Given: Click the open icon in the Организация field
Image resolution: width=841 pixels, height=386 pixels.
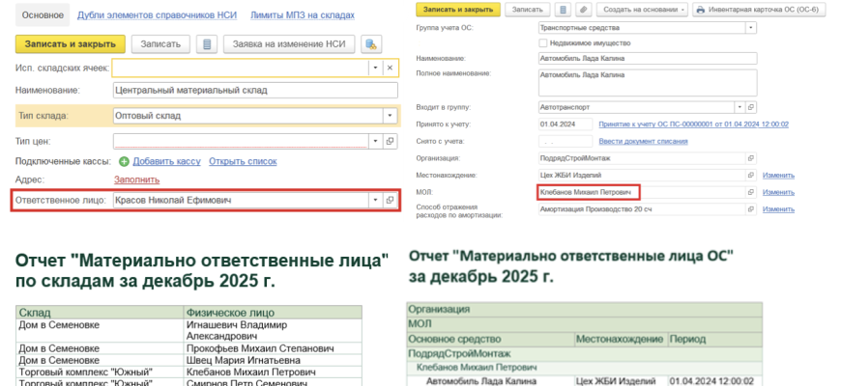Looking at the screenshot, I should pyautogui.click(x=750, y=158).
